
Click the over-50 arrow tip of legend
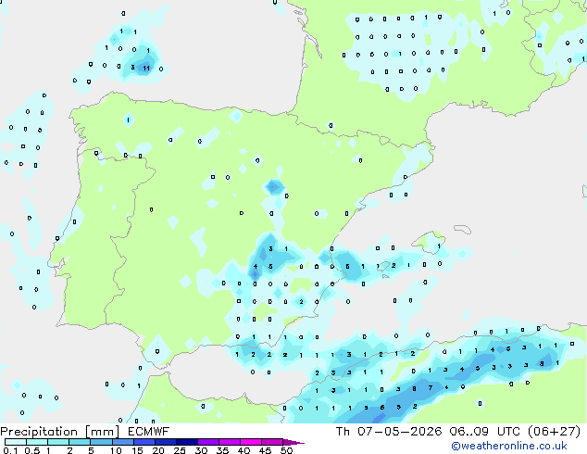tap(293, 442)
